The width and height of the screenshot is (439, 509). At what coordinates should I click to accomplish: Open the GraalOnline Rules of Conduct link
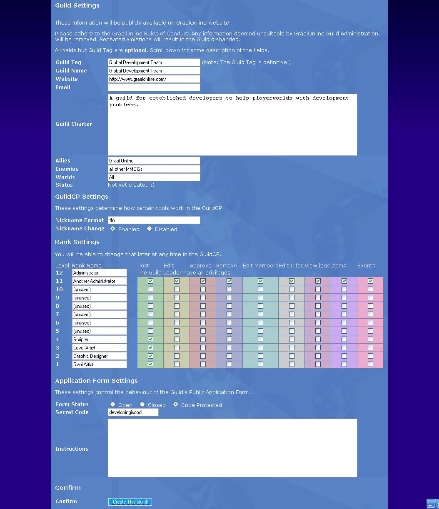[150, 34]
